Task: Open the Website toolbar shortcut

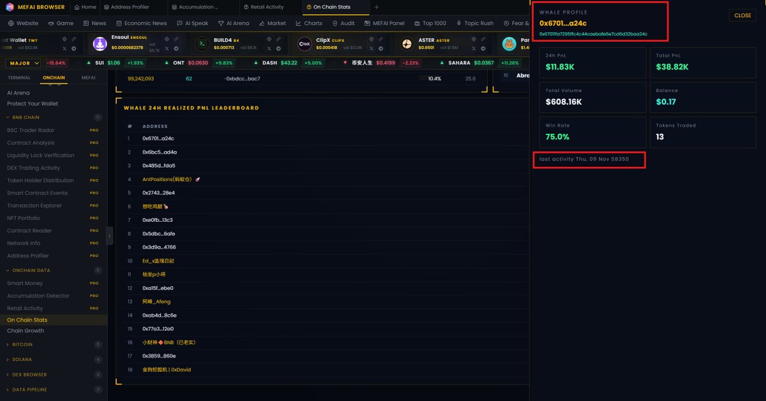Action: pyautogui.click(x=23, y=23)
